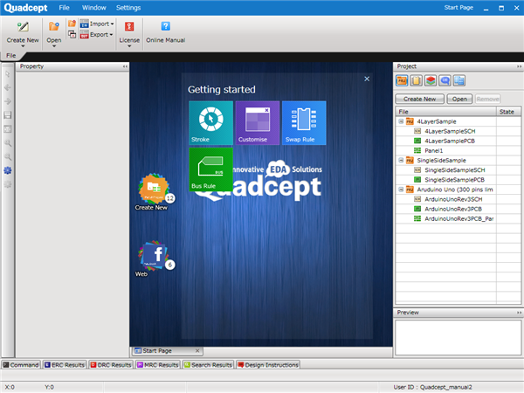
Task: Select the Project (PRJ) view icon in Project panel
Action: pyautogui.click(x=402, y=80)
